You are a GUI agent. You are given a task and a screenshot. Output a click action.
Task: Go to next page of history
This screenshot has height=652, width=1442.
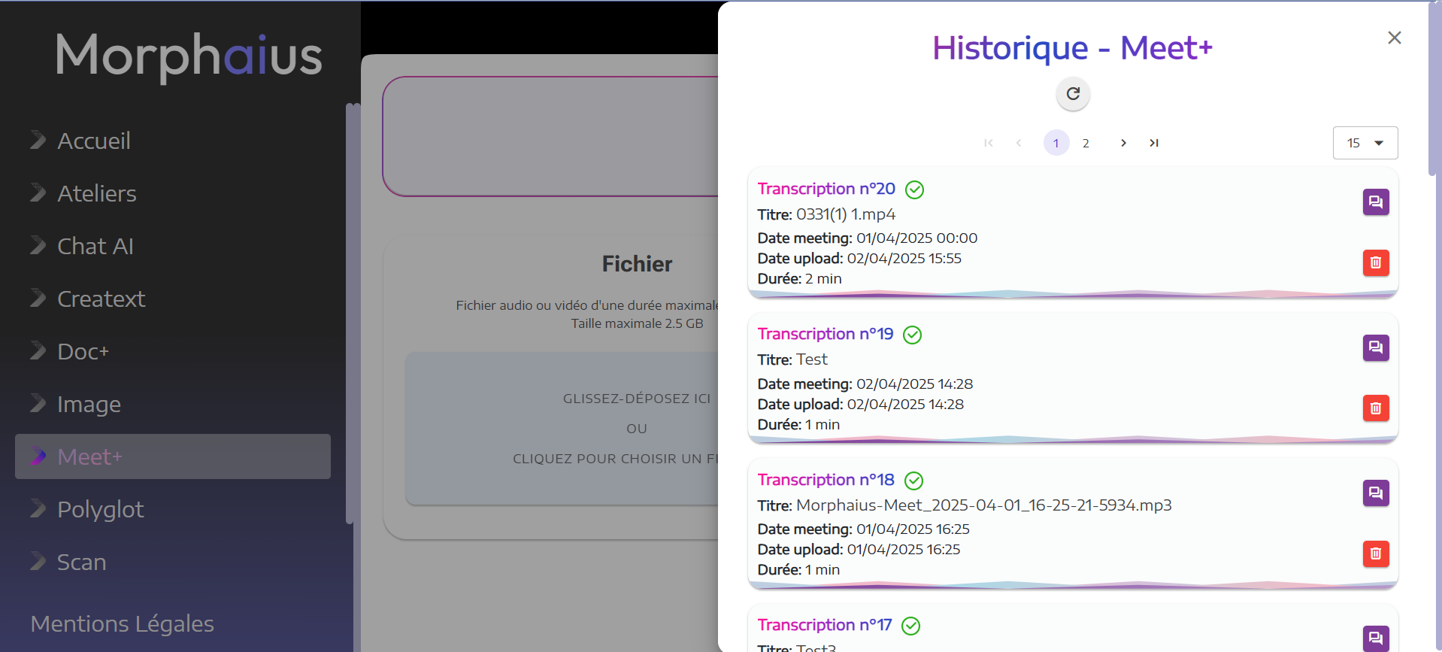1123,143
